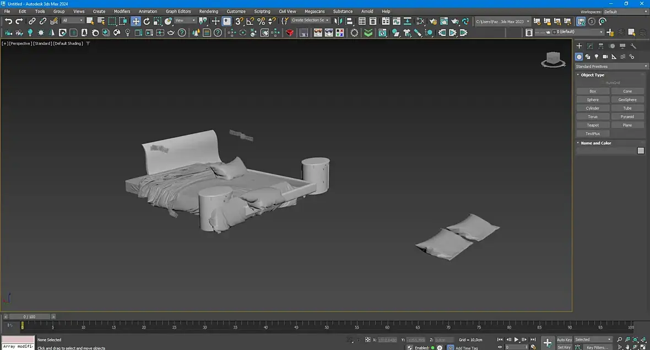Enable Auto Key animation mode
The width and height of the screenshot is (650, 350).
coord(564,340)
